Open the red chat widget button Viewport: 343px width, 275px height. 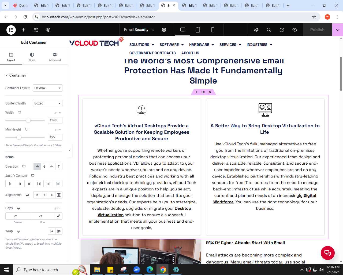(x=328, y=253)
